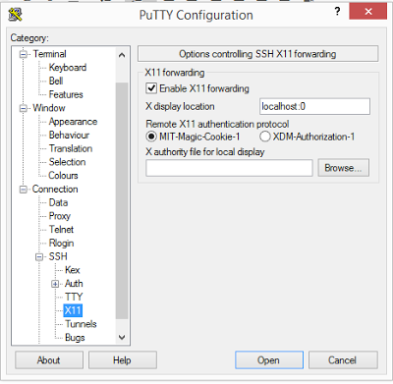Click the Browse button
The height and width of the screenshot is (384, 393).
(x=343, y=168)
